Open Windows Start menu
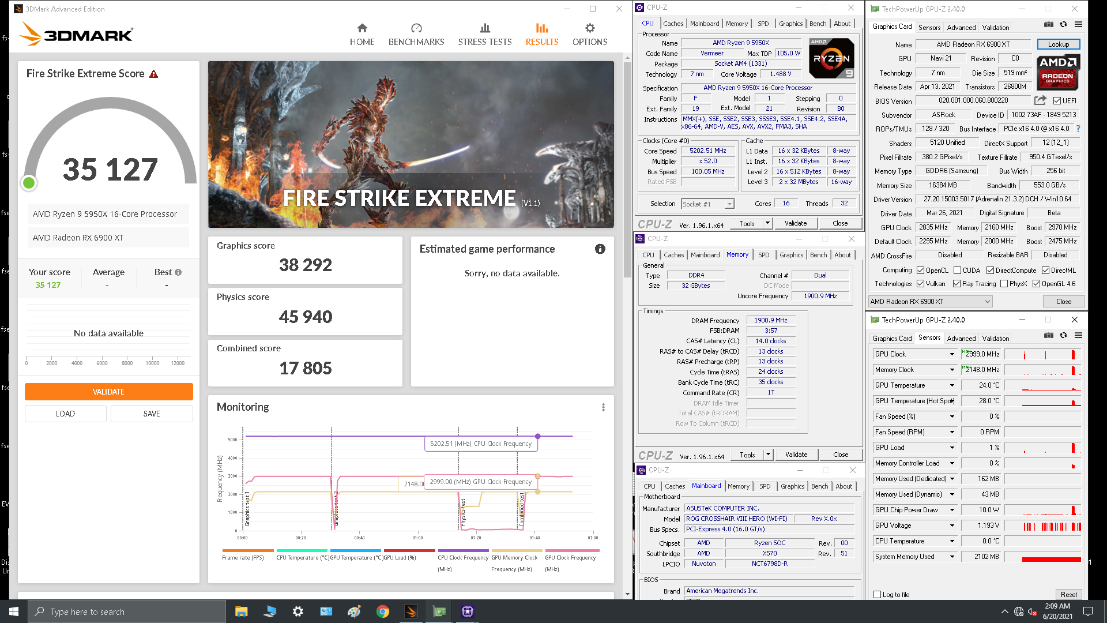The image size is (1107, 623). click(14, 611)
